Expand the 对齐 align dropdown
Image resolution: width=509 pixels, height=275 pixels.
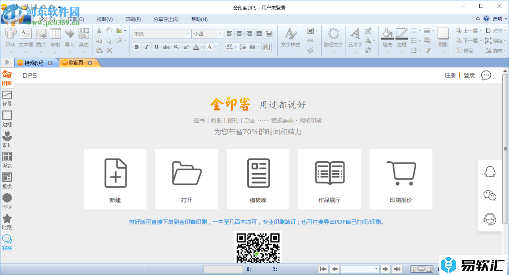(x=505, y=31)
